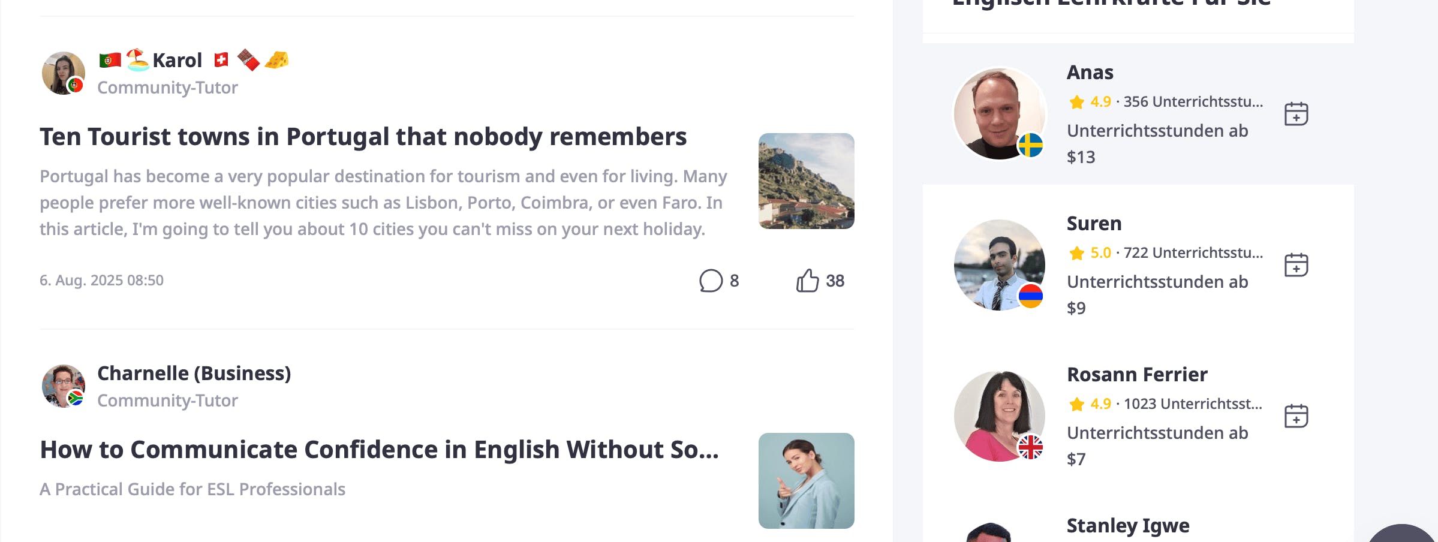Open Suren's teacher profile photo
Image resolution: width=1438 pixels, height=542 pixels.
click(x=999, y=265)
